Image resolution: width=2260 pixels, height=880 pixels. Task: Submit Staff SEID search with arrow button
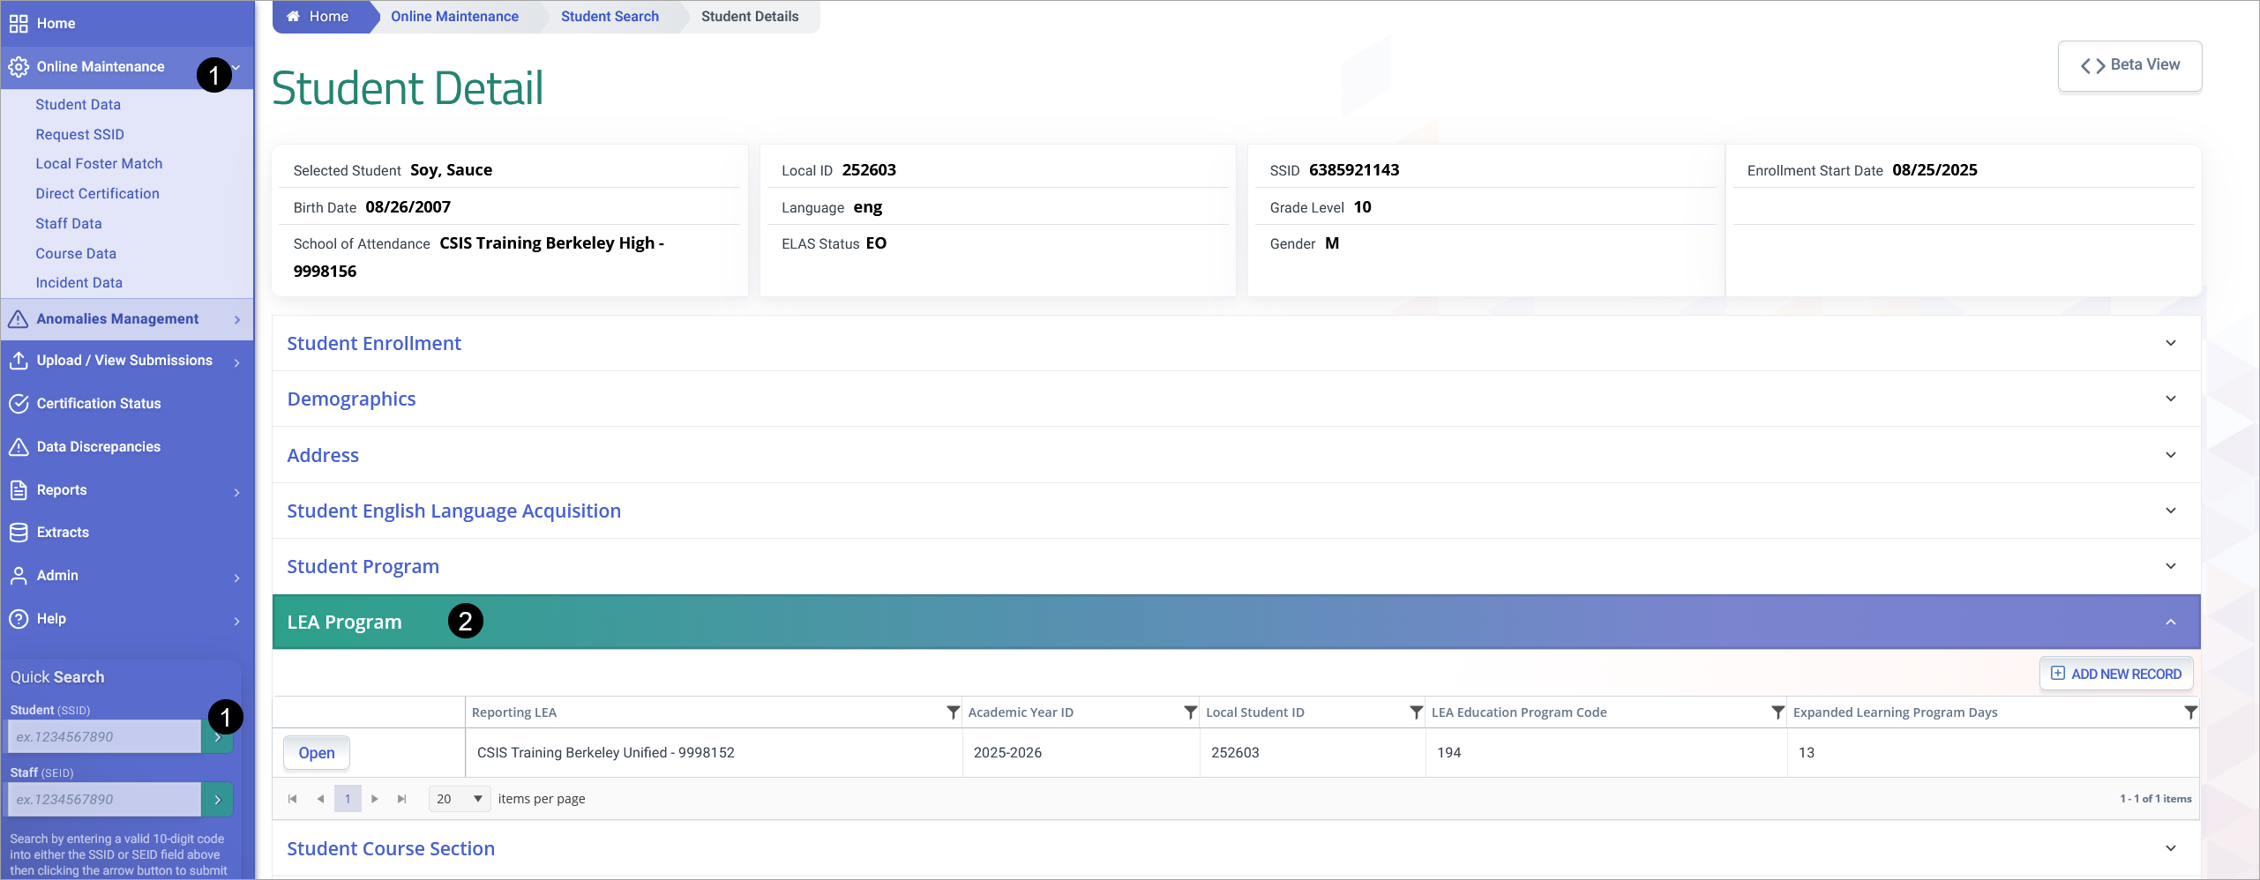(217, 800)
